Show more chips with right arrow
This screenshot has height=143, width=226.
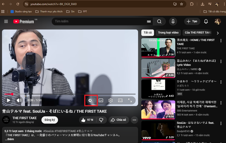point(218,33)
